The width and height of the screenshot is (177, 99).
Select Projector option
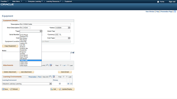tap(31, 52)
